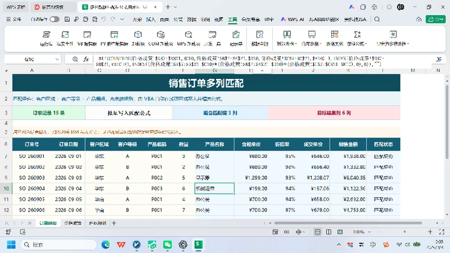Toggle eye protection mode in status bar
The width and height of the screenshot is (450, 253).
click(287, 232)
